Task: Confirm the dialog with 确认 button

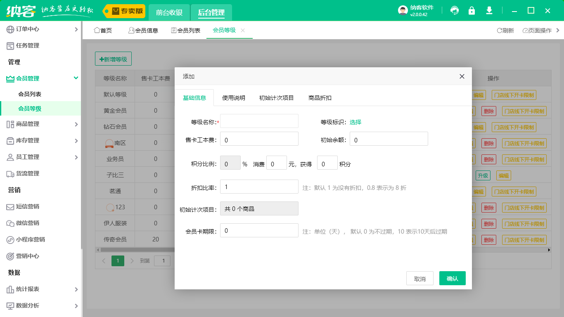Action: click(452, 278)
